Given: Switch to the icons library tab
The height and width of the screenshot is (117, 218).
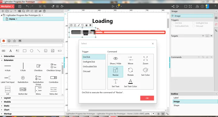Looking at the screenshot, I should click(x=9, y=41).
